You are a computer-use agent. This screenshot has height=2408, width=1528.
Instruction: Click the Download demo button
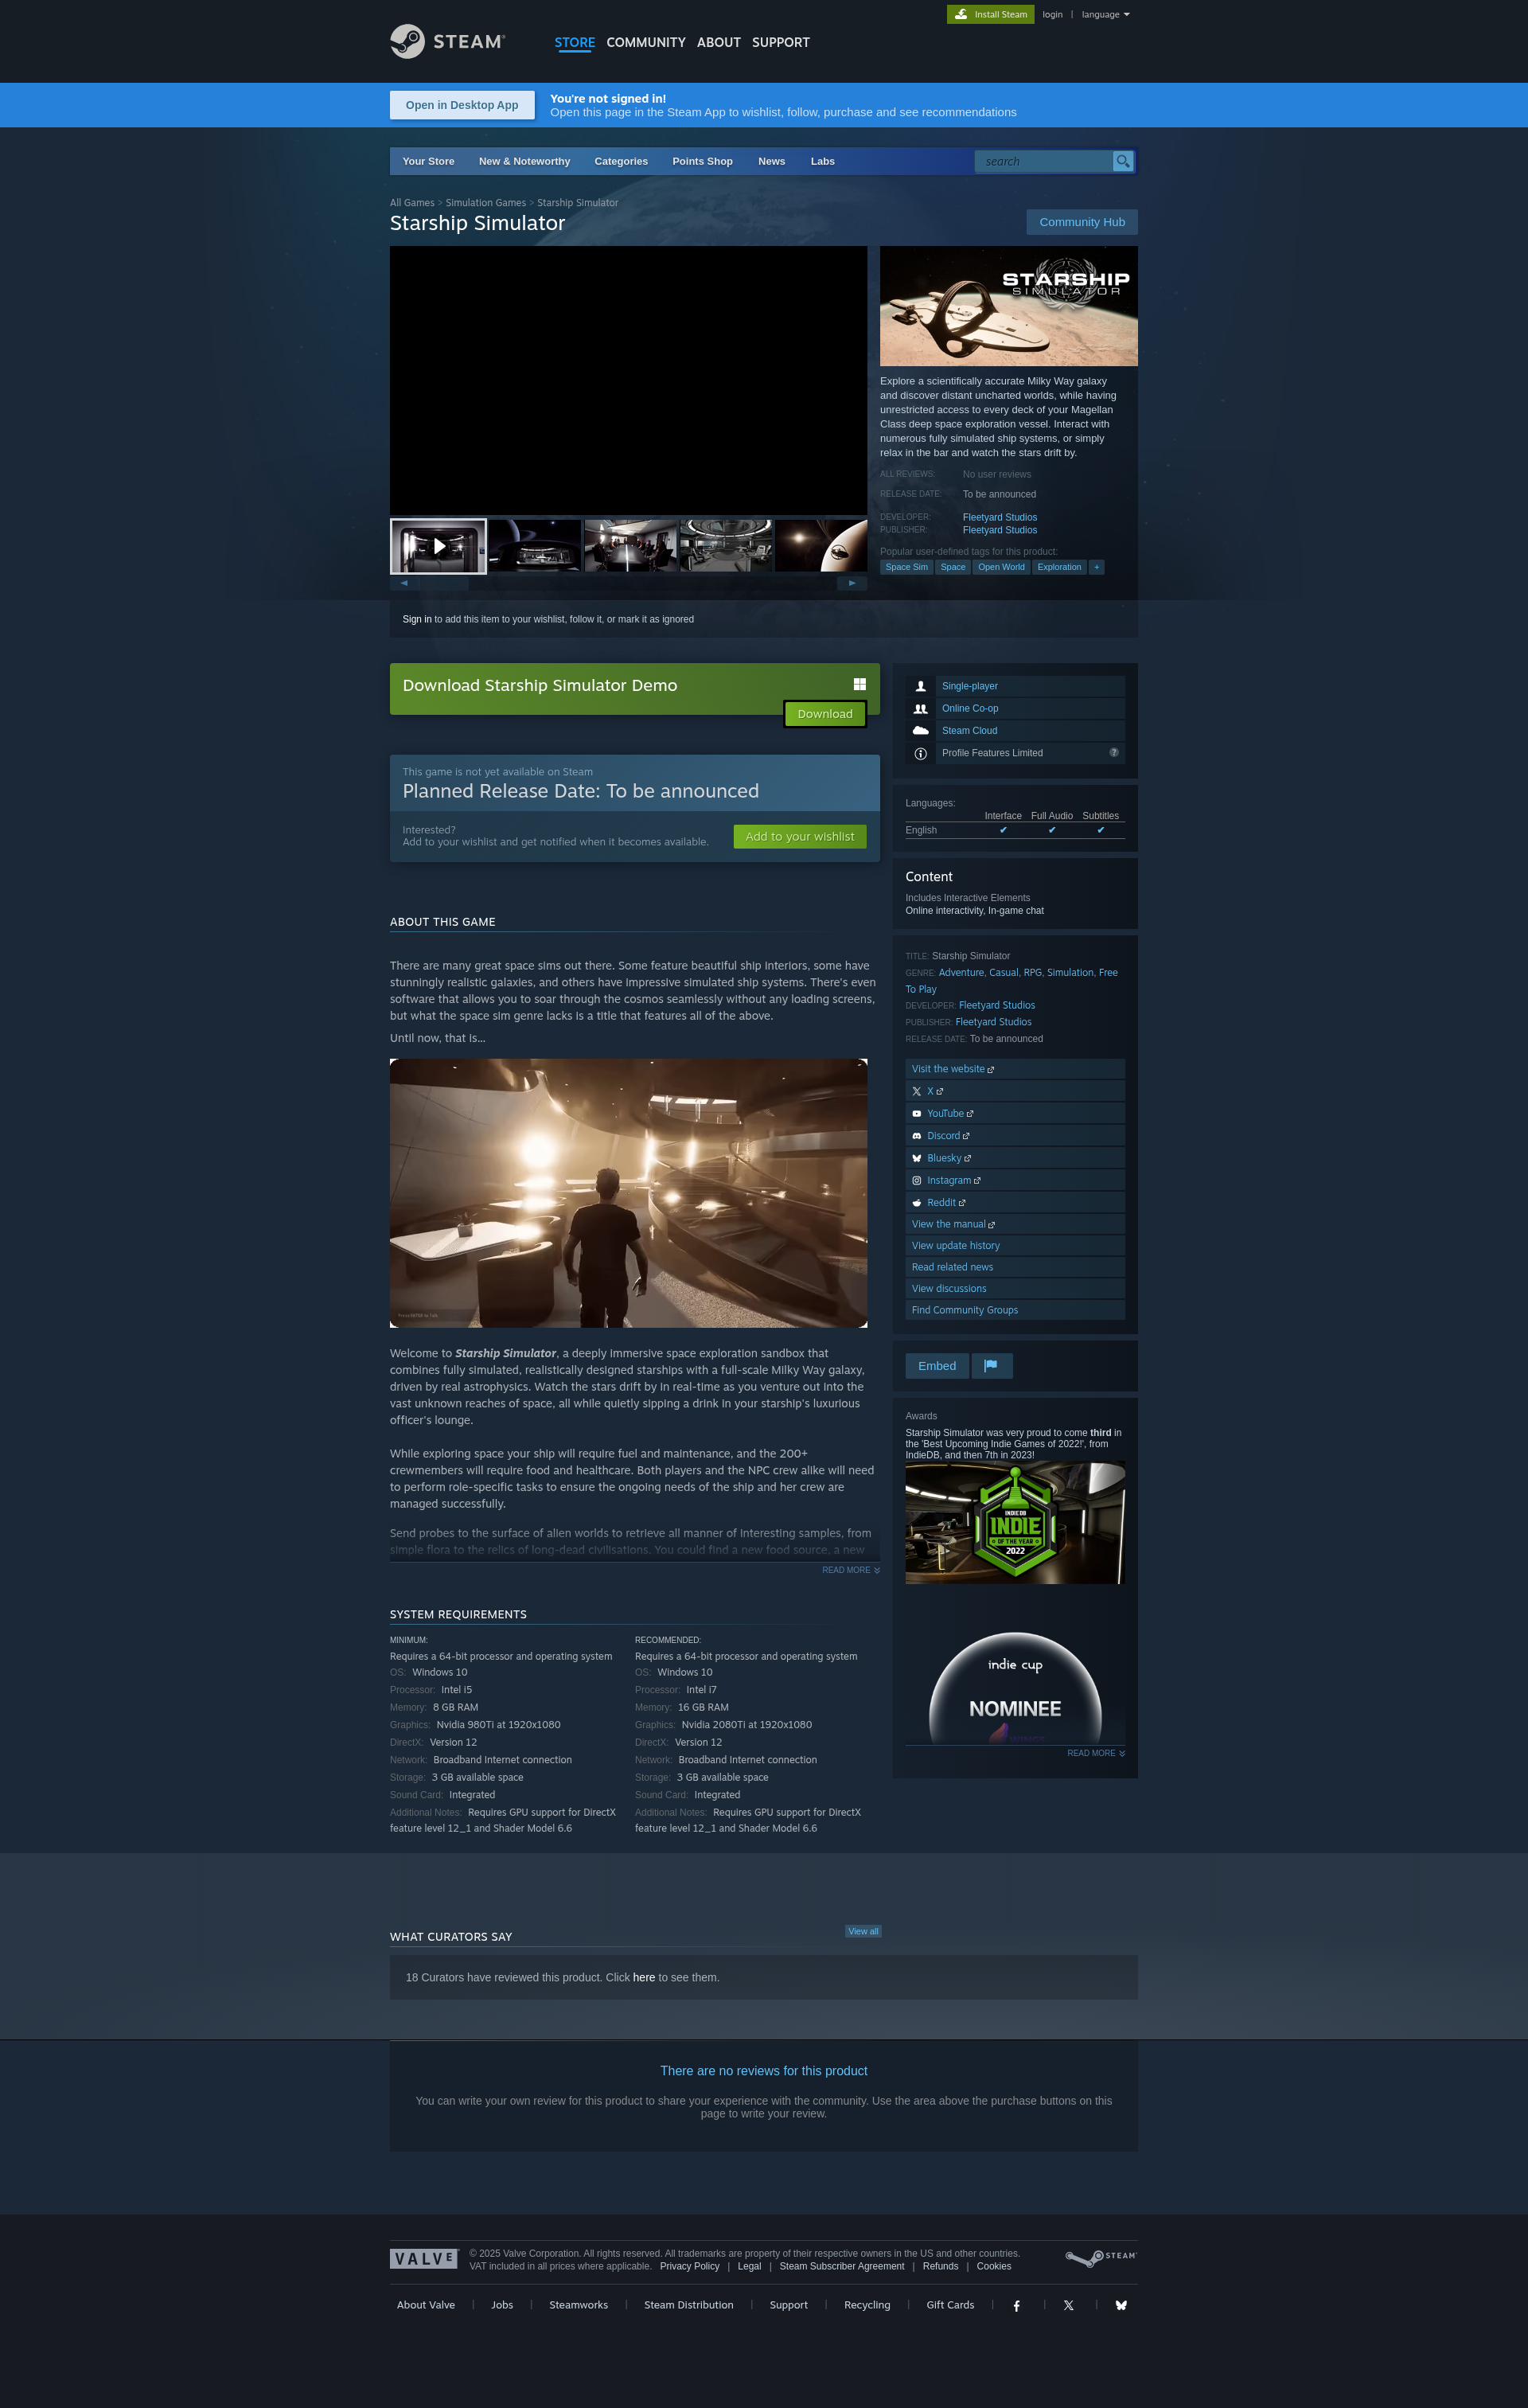(x=825, y=714)
